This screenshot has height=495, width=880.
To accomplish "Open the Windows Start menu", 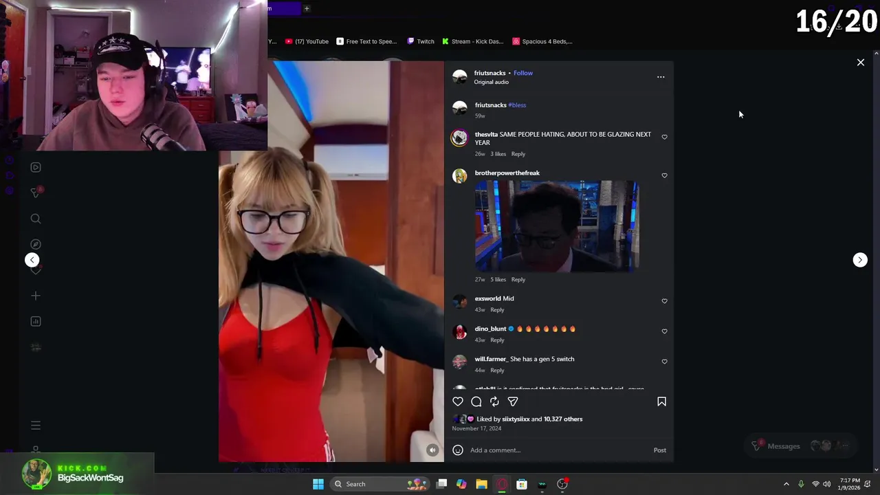I will [318, 484].
